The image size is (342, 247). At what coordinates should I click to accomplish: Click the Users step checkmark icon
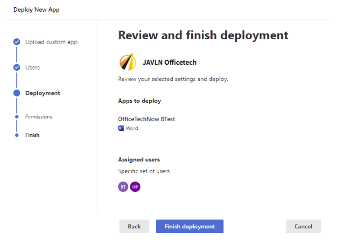point(17,67)
